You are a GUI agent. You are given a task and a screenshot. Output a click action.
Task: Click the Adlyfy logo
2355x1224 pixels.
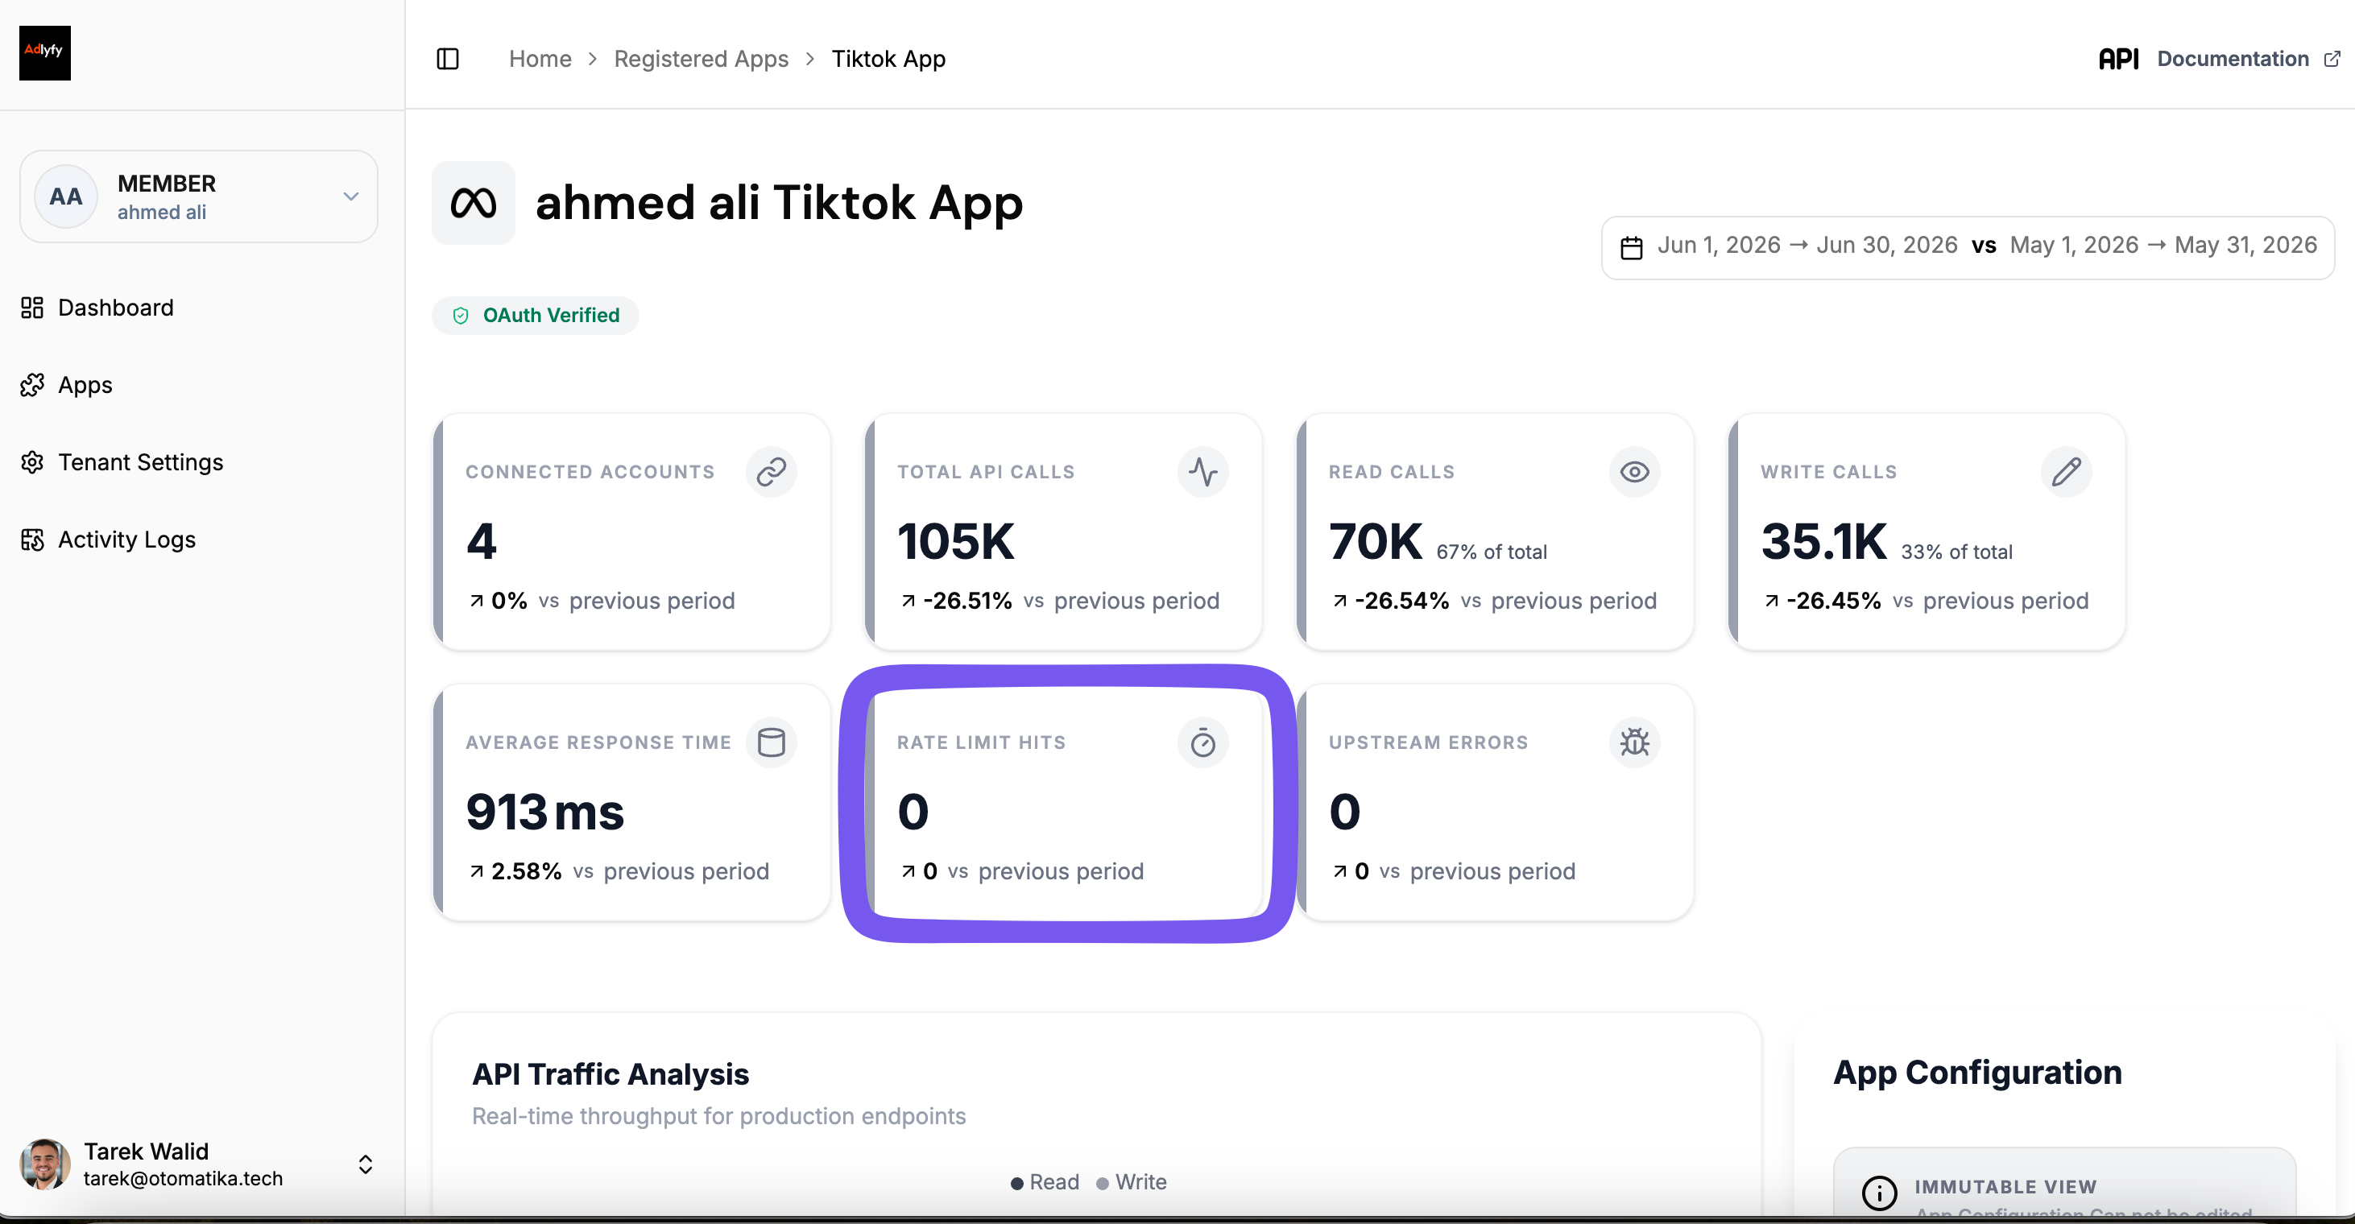(x=45, y=52)
